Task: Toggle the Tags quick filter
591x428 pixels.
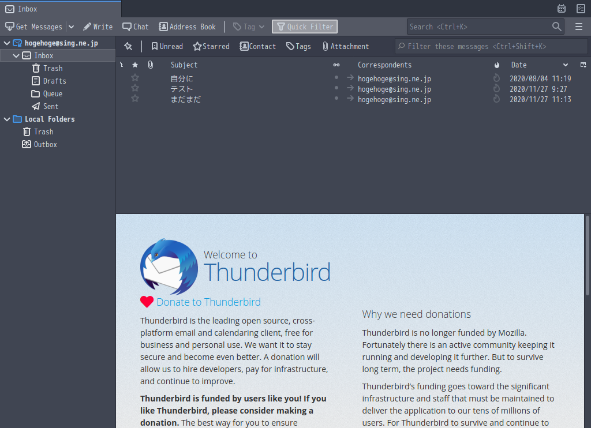Action: [298, 46]
